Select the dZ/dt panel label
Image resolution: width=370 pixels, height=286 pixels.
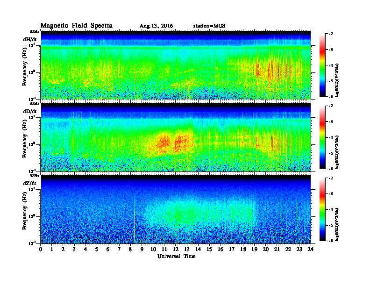30,183
